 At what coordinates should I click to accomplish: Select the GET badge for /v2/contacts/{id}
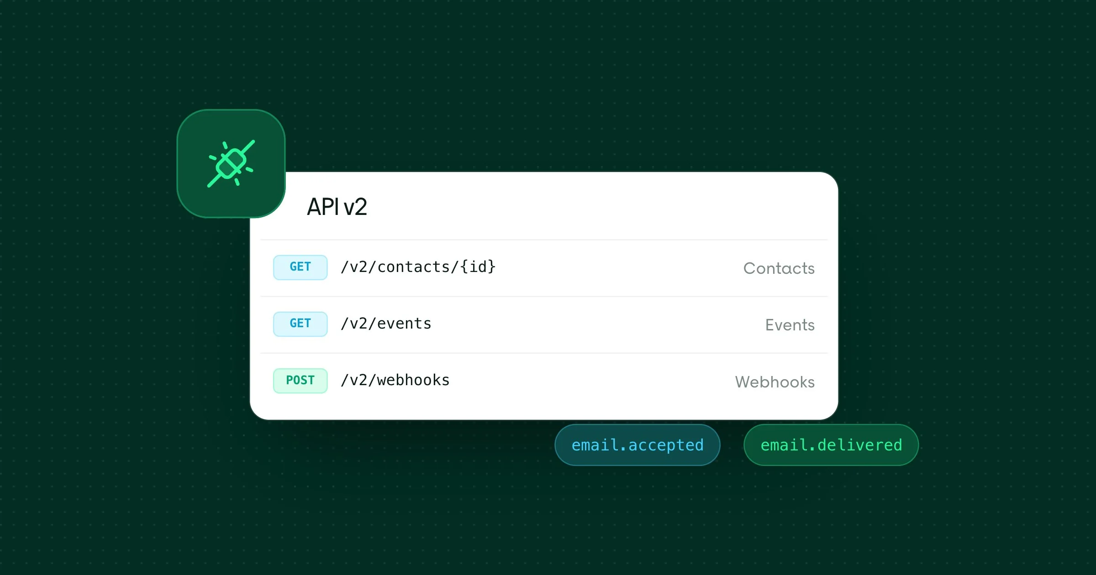[x=300, y=267]
